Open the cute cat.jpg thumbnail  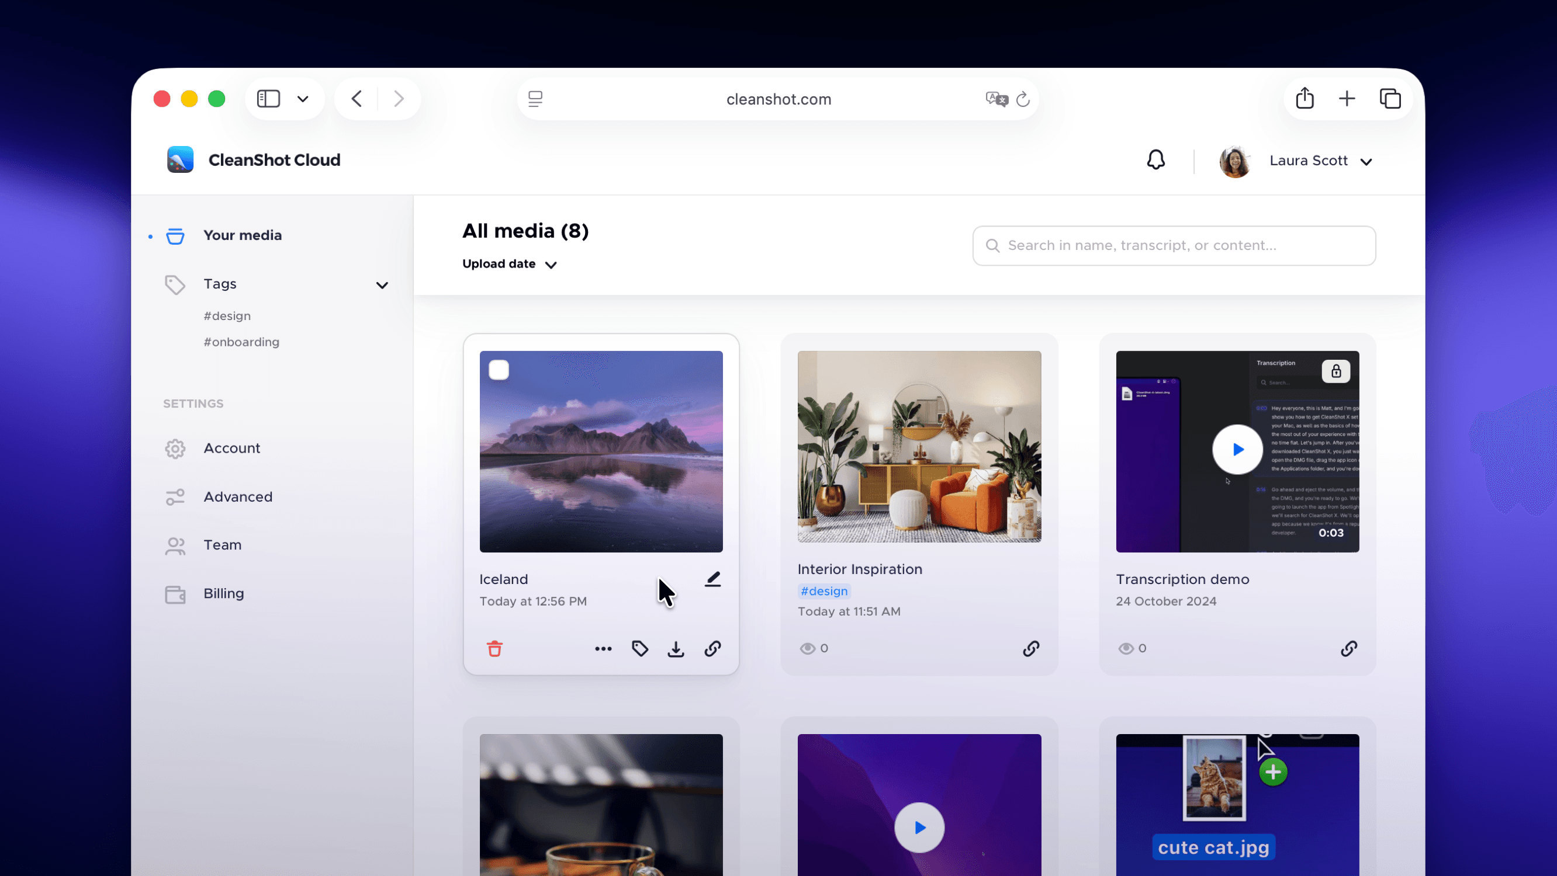click(x=1237, y=805)
